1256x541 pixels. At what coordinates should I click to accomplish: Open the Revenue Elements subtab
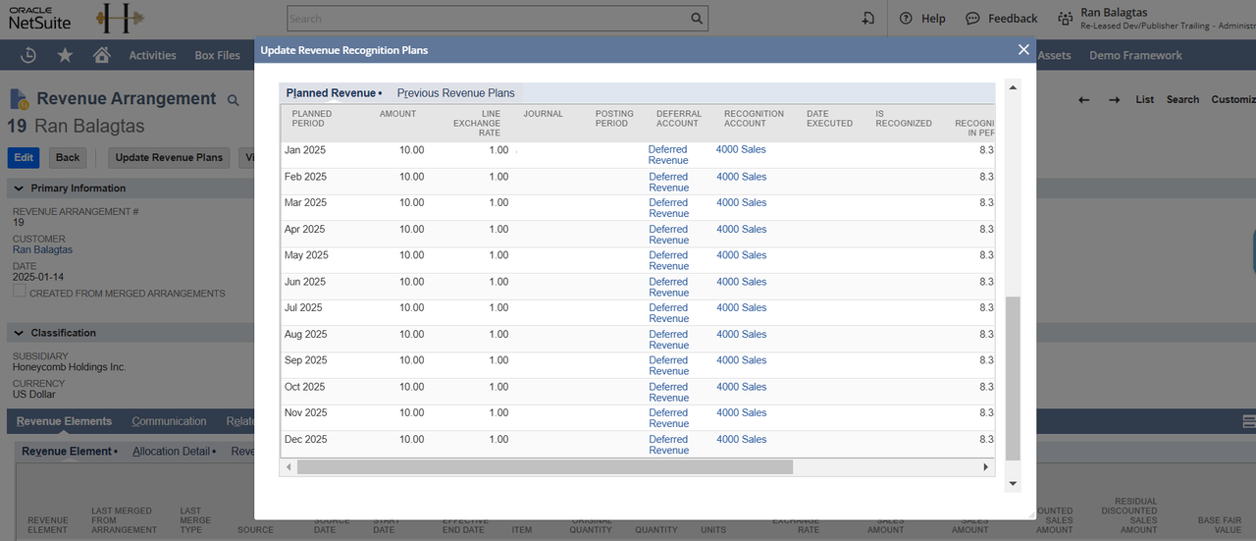click(64, 421)
